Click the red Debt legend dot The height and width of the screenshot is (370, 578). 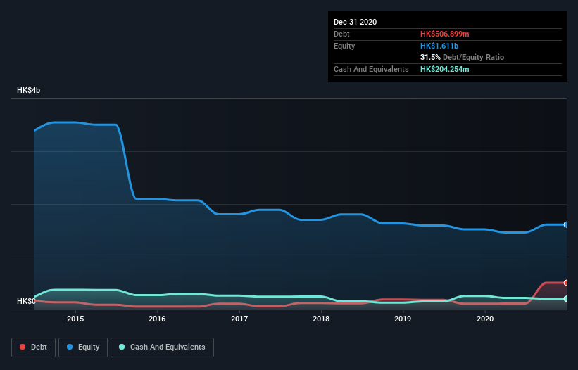click(23, 347)
